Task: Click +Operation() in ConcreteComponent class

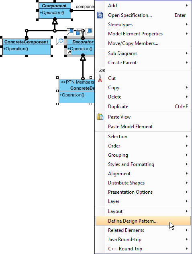Action: pyautogui.click(x=16, y=49)
